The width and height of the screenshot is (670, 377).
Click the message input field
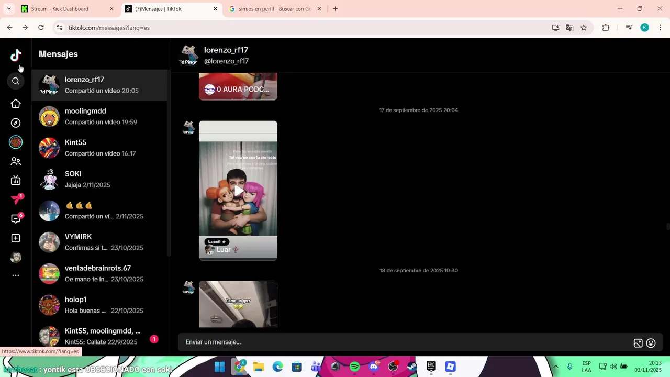(x=406, y=342)
